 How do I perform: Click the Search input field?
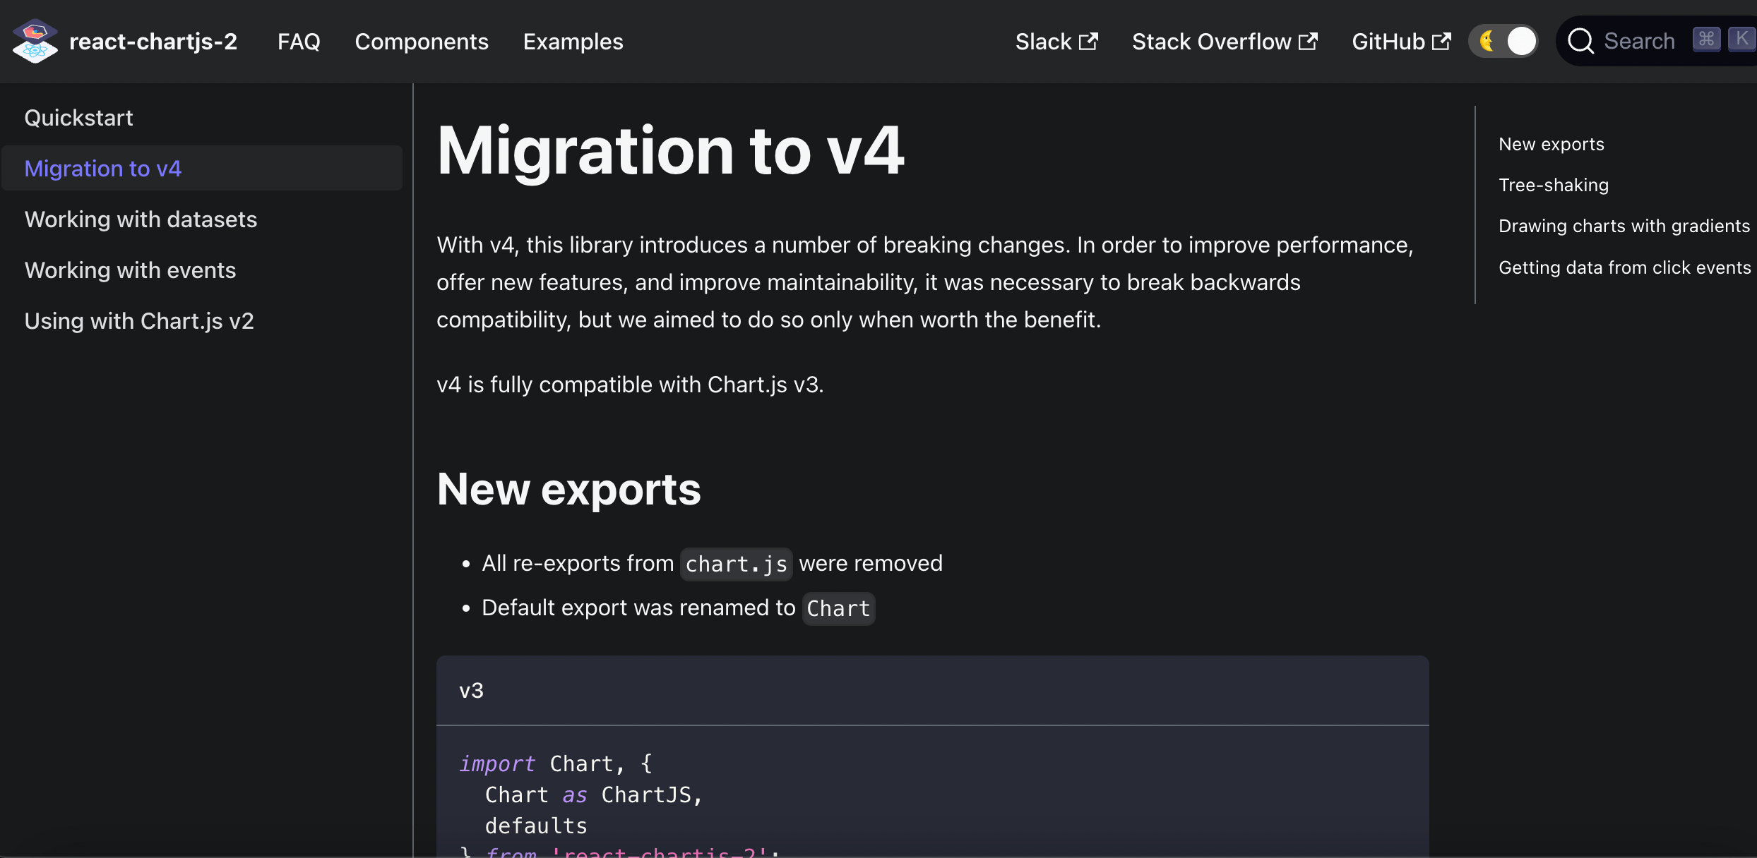point(1640,41)
